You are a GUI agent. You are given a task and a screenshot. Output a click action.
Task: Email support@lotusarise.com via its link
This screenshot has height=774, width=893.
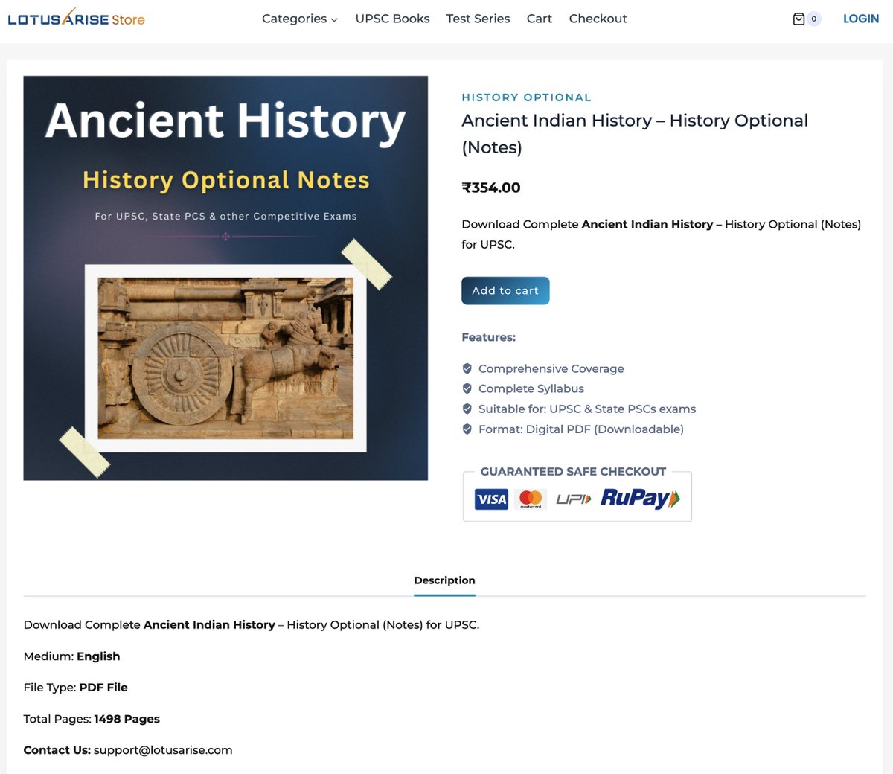(161, 750)
